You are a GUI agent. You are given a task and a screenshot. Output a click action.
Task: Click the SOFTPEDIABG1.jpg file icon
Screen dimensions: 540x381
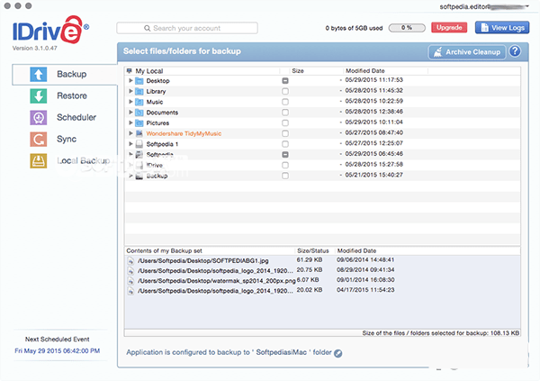(x=130, y=261)
